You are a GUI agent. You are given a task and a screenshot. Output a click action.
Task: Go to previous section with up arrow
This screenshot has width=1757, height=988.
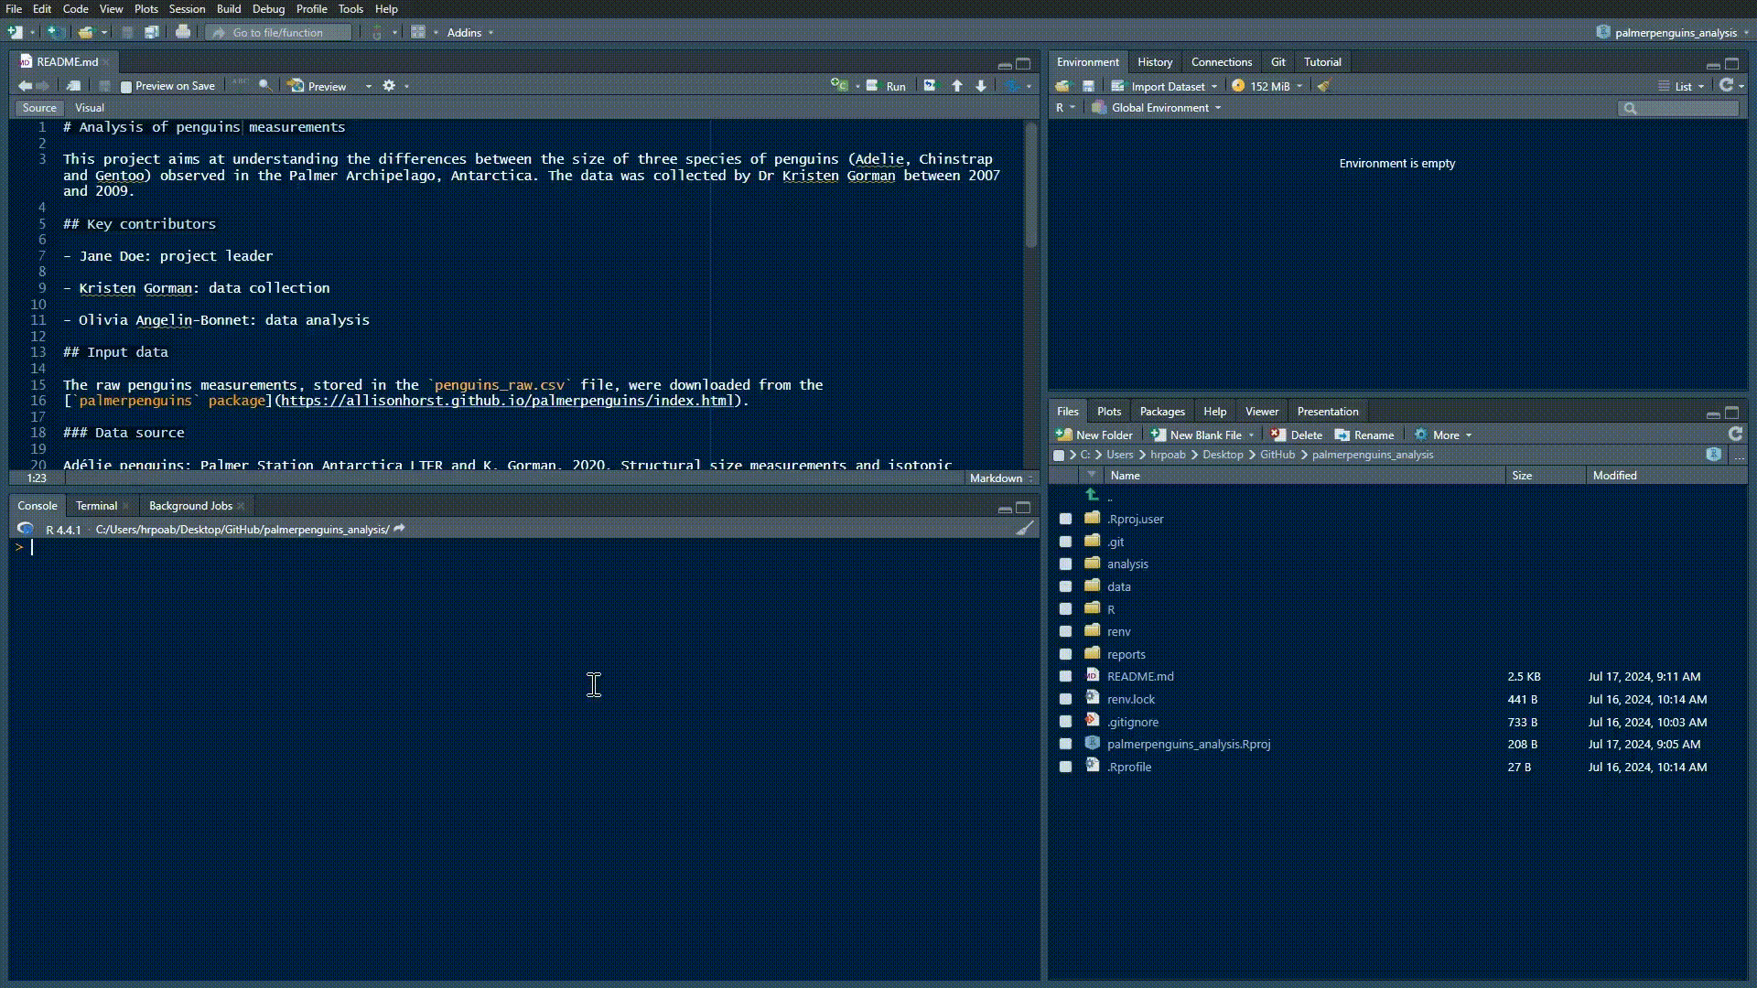click(x=957, y=86)
